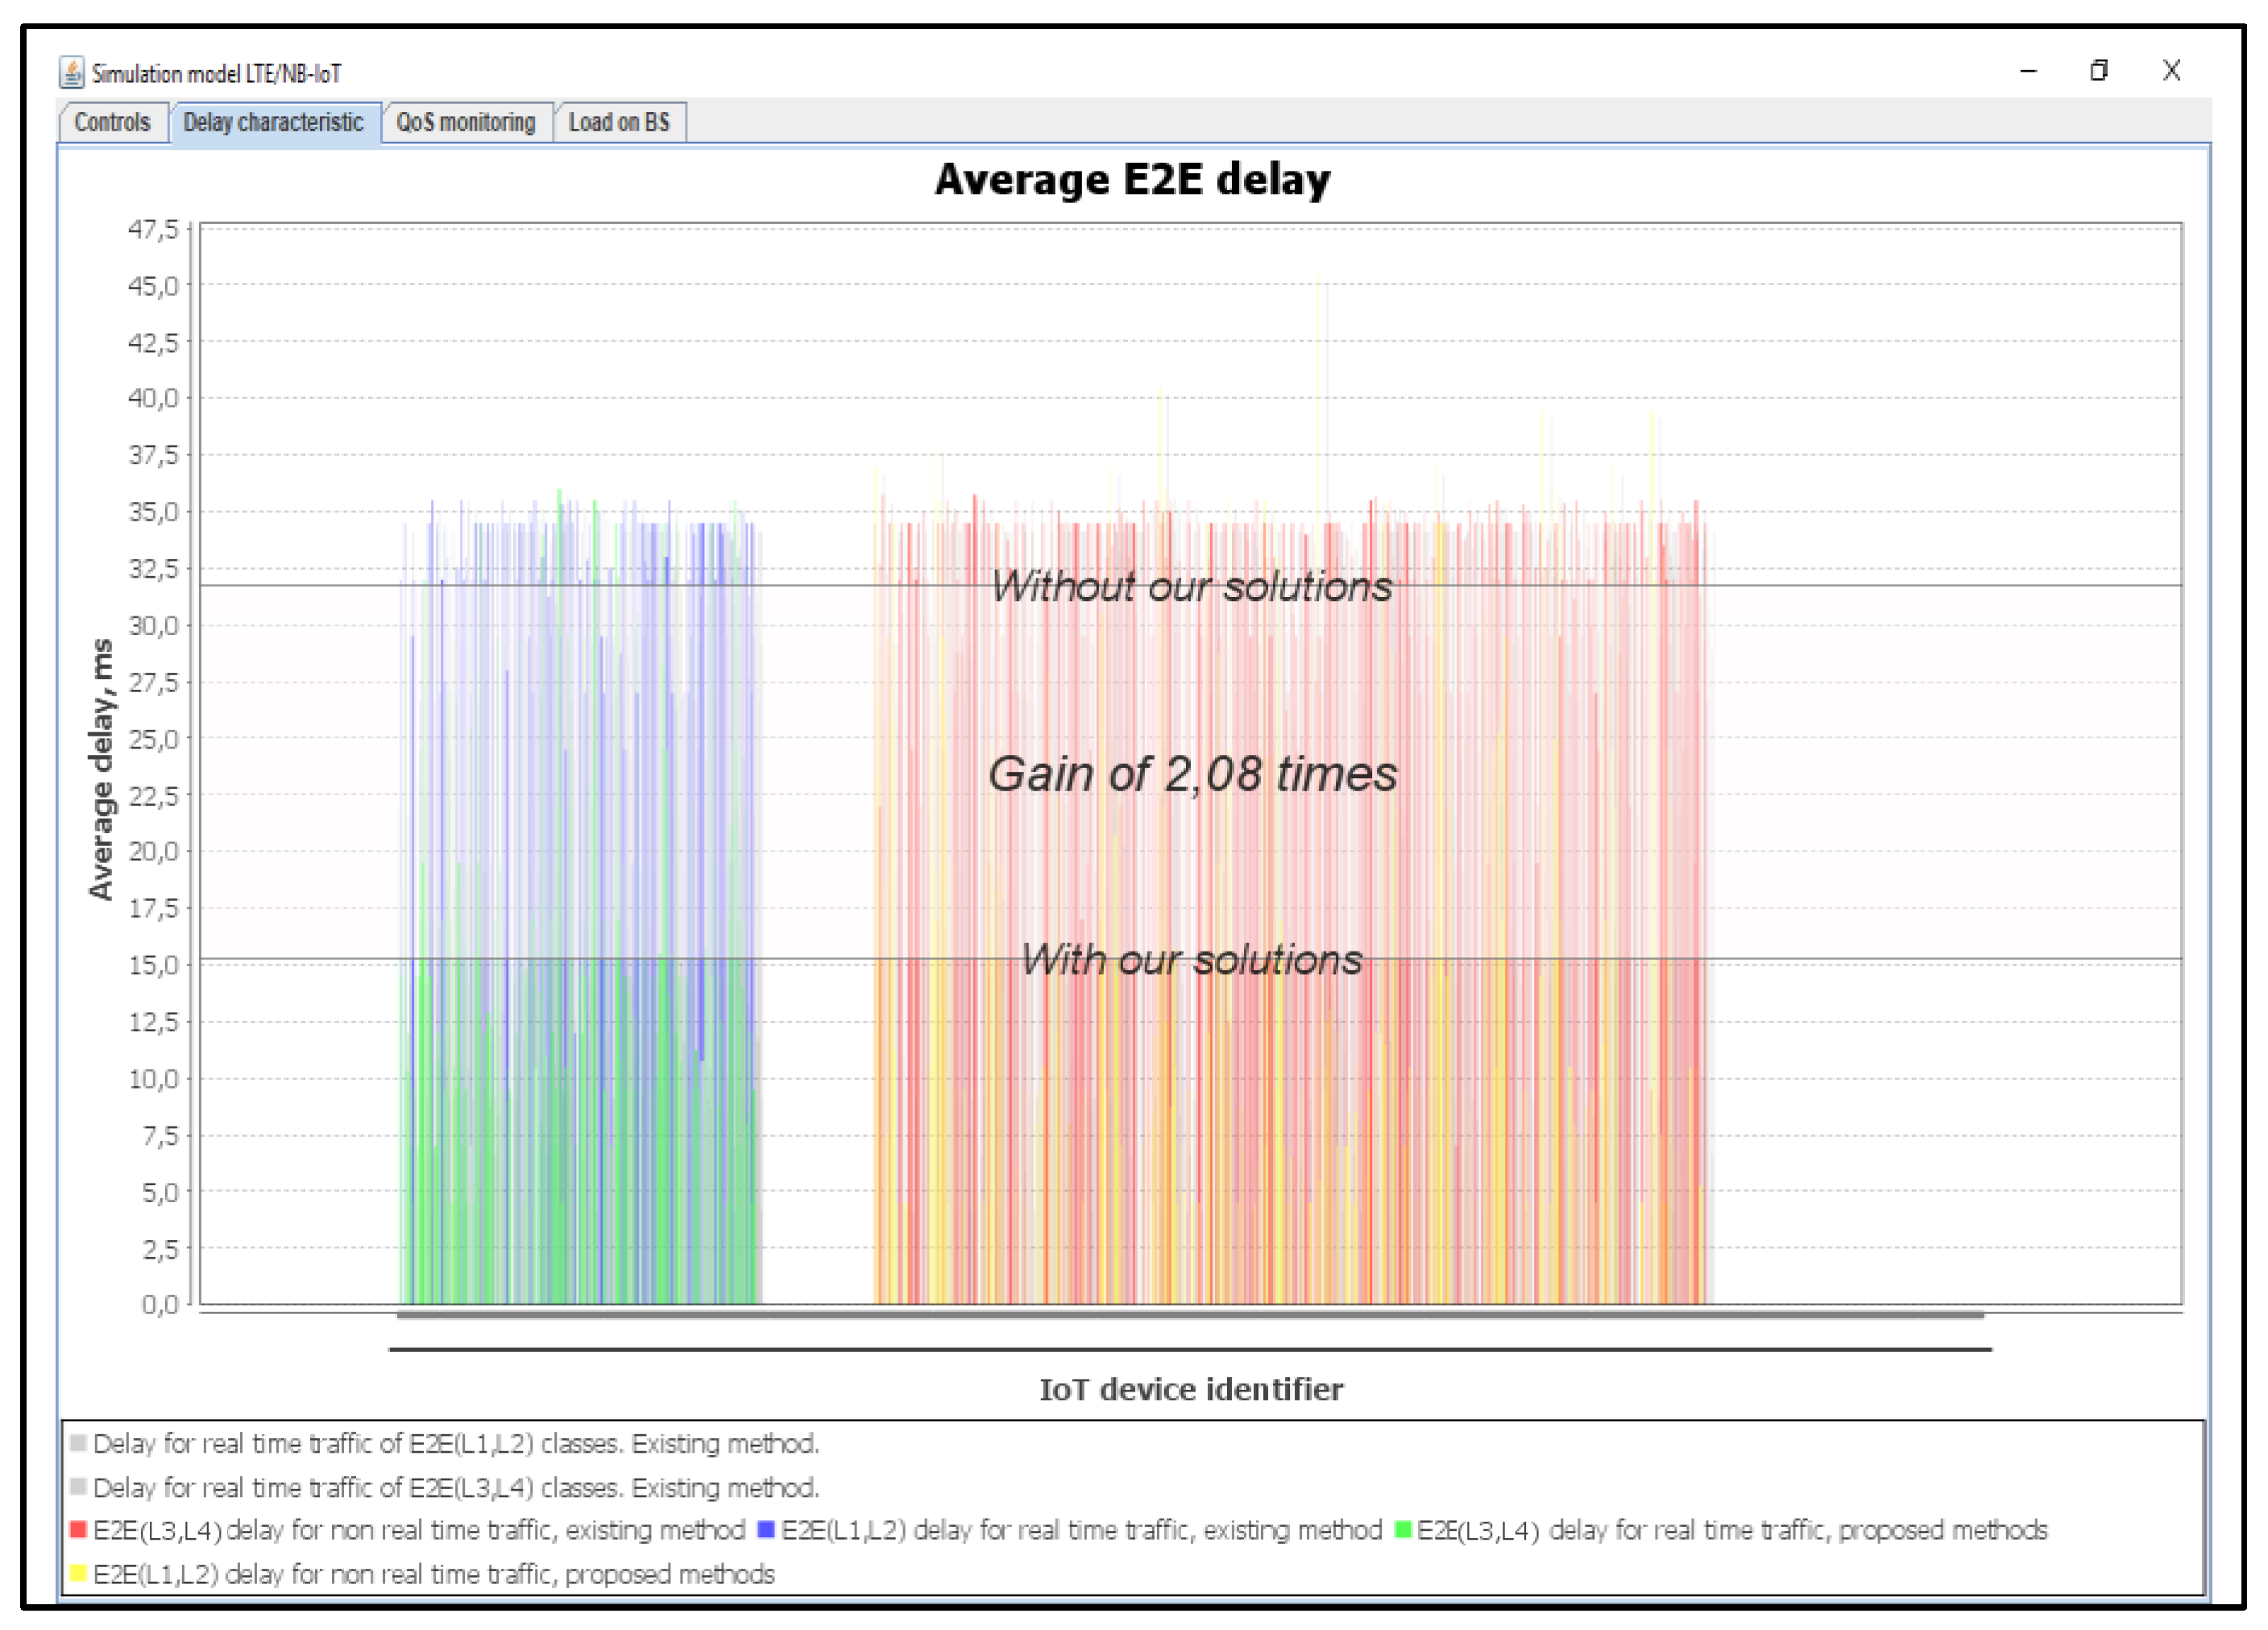This screenshot has width=2268, height=1630.
Task: Select the Delay characteristic tab
Action: pyautogui.click(x=274, y=122)
